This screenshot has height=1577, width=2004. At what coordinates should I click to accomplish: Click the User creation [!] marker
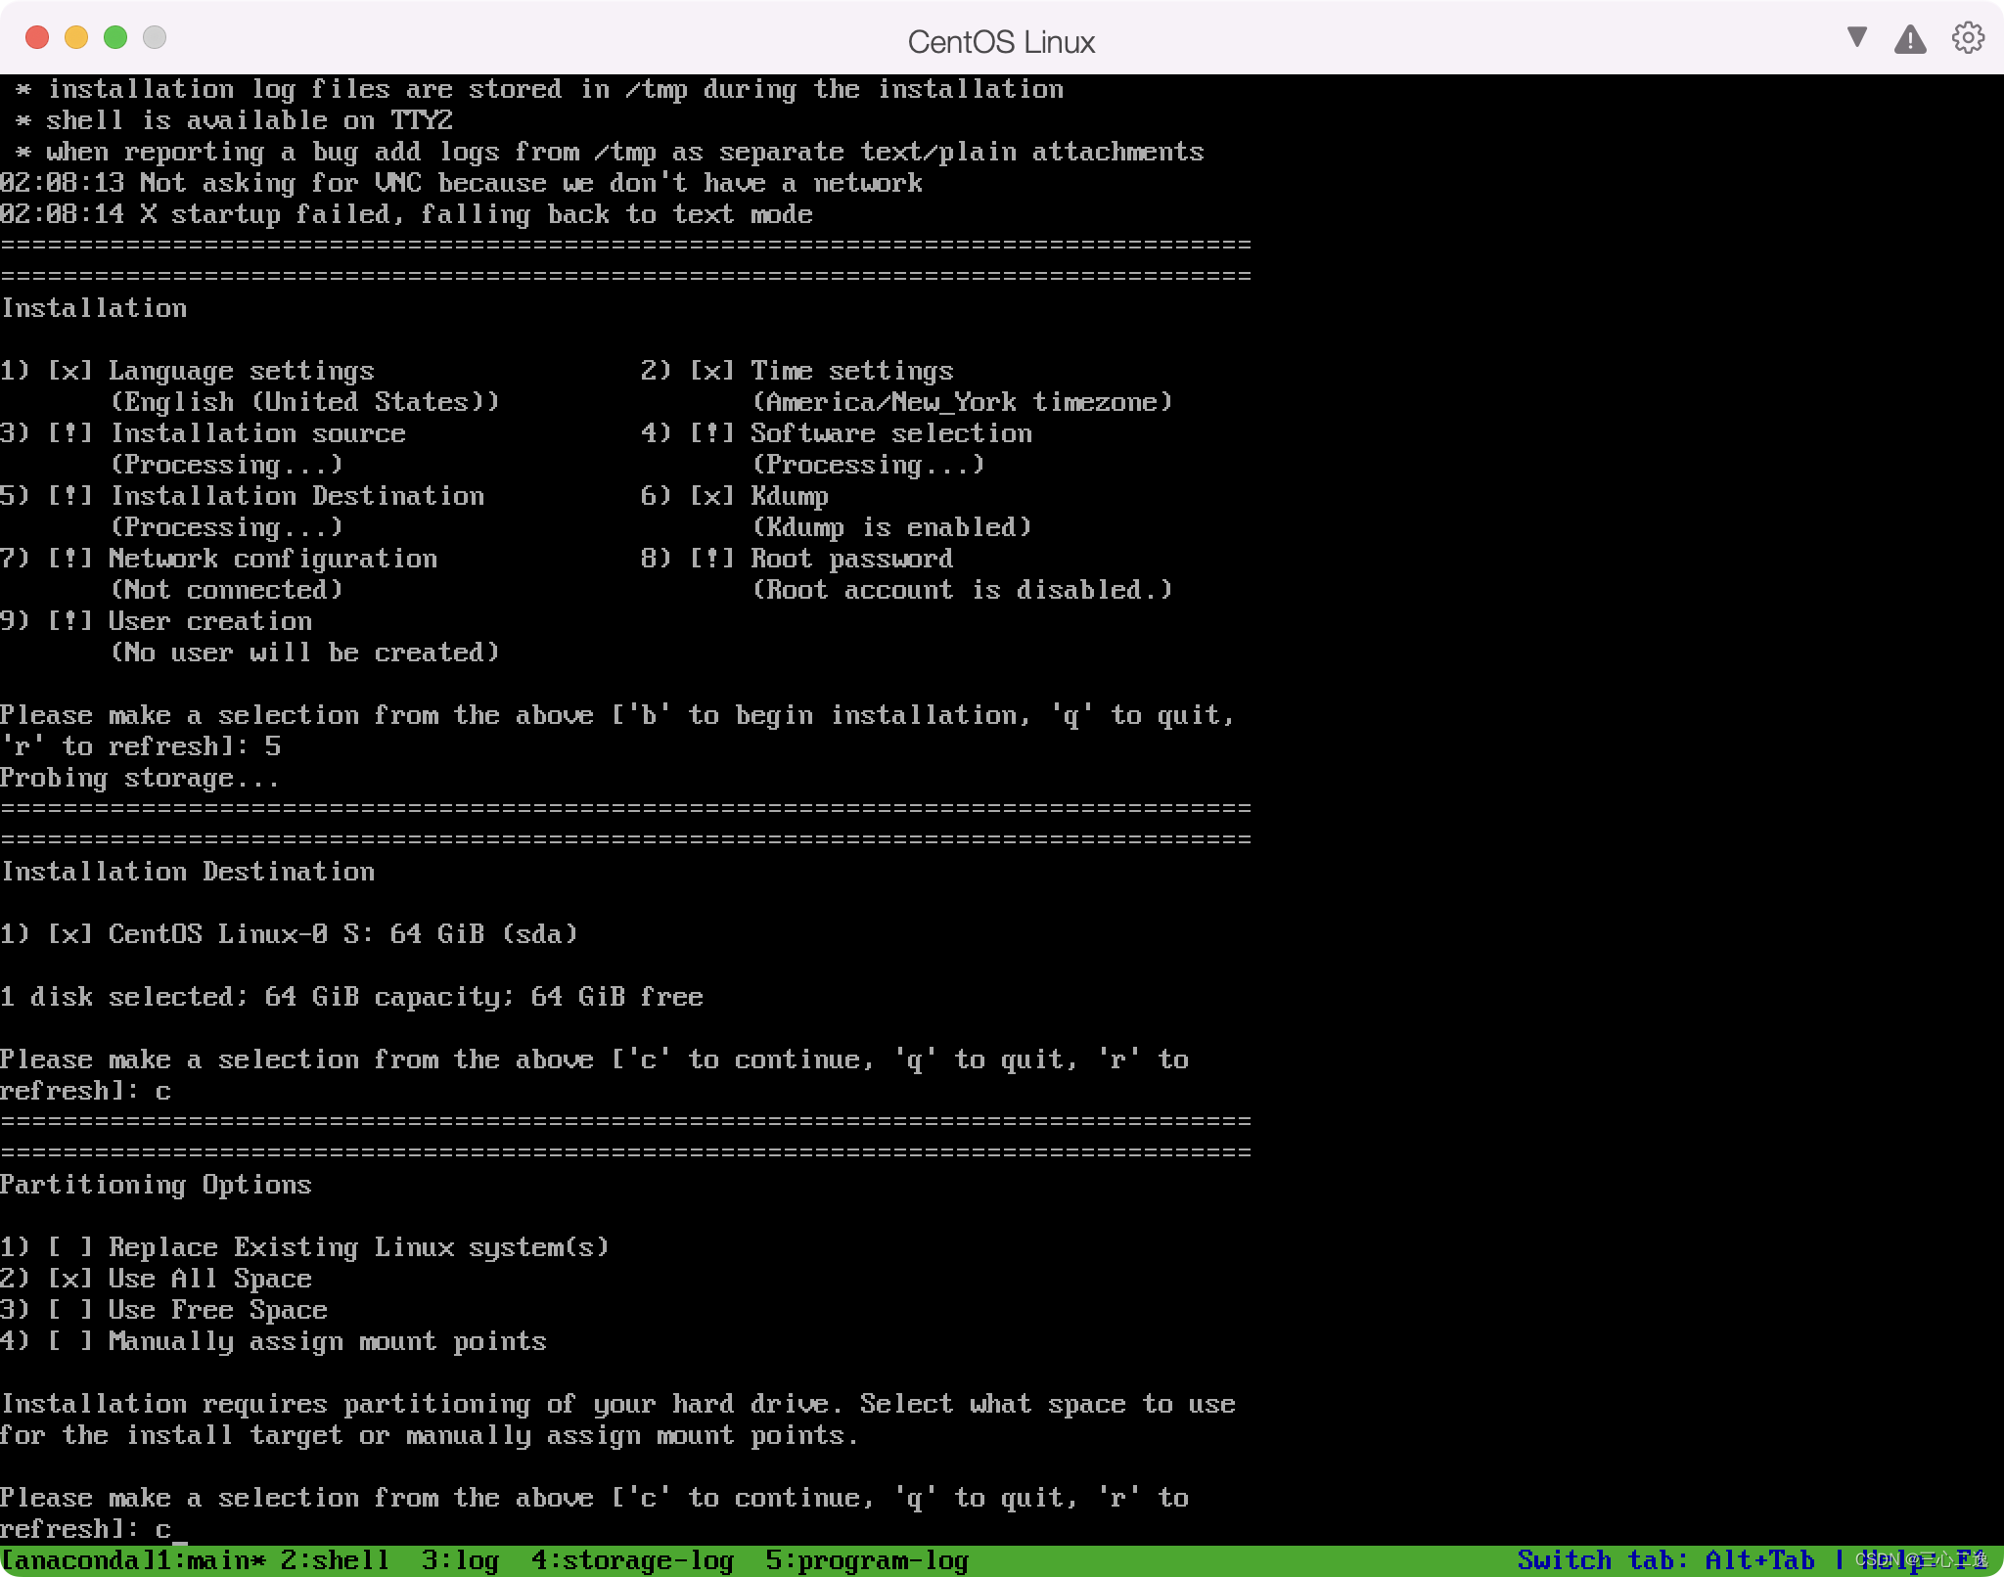[70, 621]
